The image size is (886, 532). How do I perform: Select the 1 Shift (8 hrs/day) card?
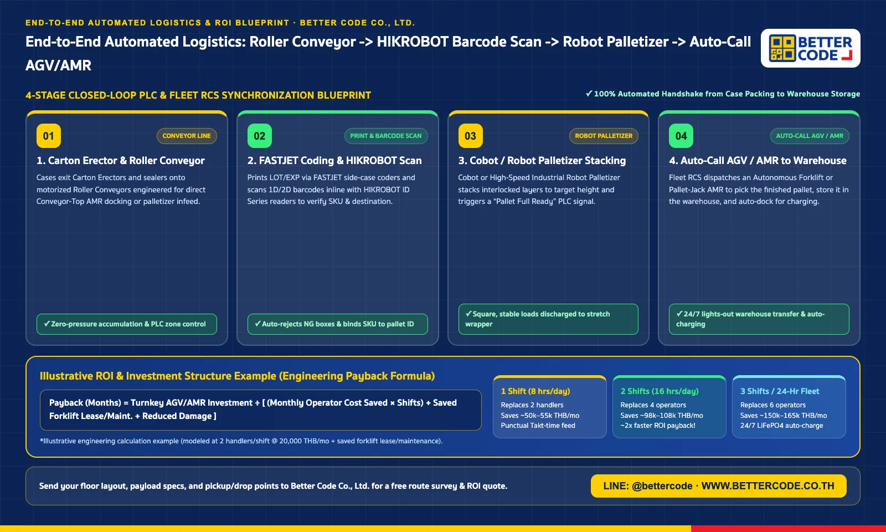(x=550, y=407)
